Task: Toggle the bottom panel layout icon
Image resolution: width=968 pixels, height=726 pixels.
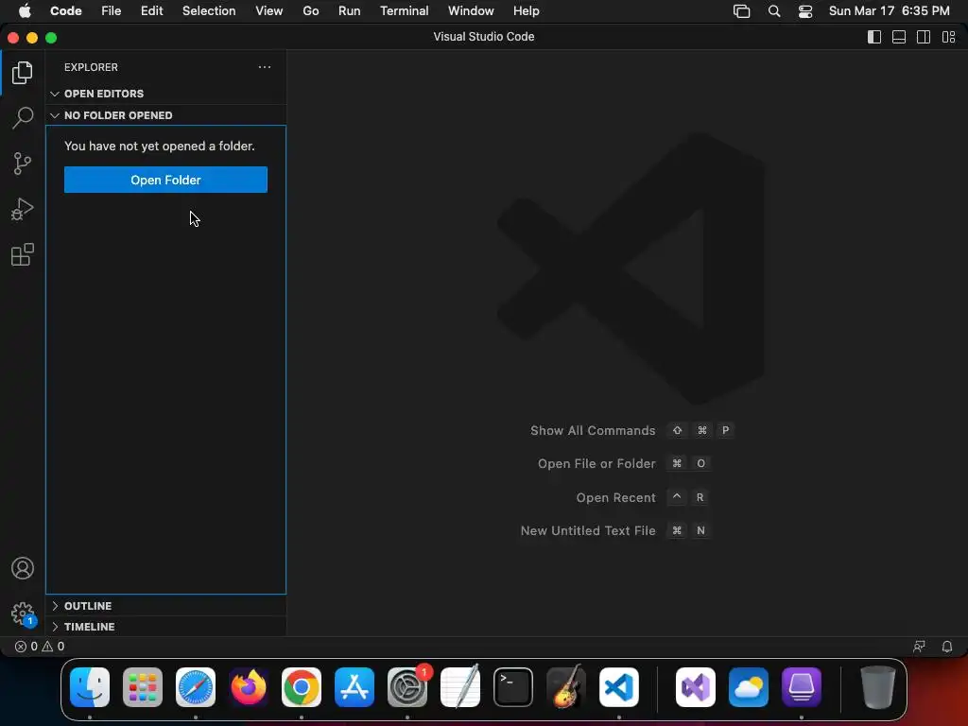Action: tap(899, 37)
